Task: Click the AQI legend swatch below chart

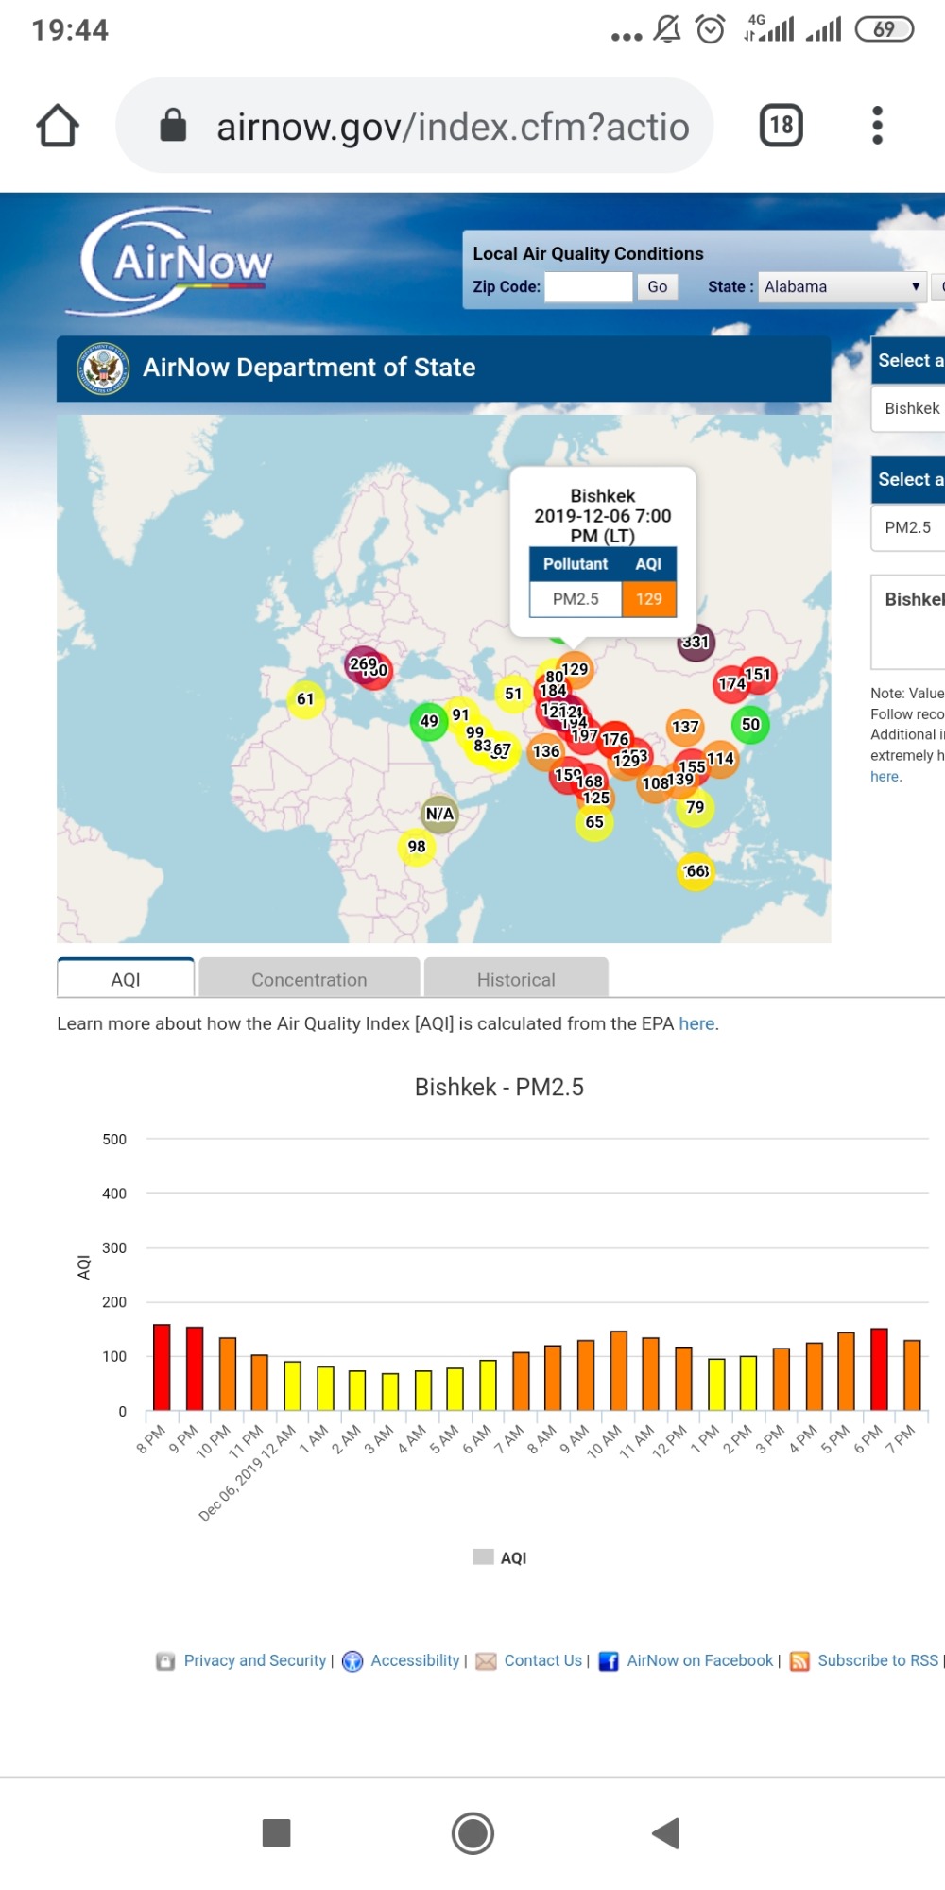Action: click(x=483, y=1557)
